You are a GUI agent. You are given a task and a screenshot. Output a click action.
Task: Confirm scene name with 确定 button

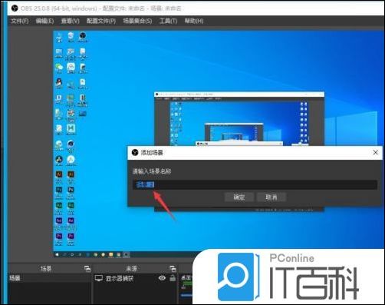(239, 197)
